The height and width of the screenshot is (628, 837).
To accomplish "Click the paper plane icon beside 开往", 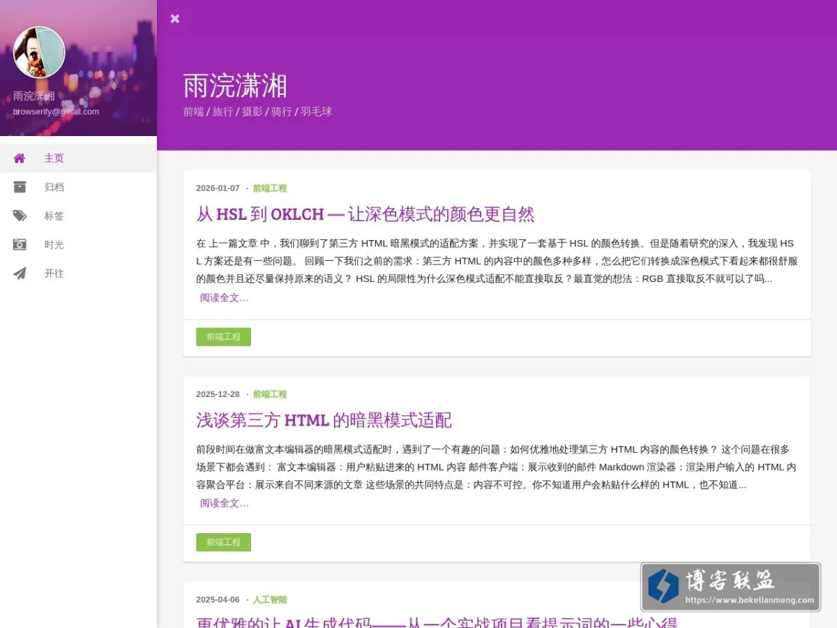I will coord(20,274).
